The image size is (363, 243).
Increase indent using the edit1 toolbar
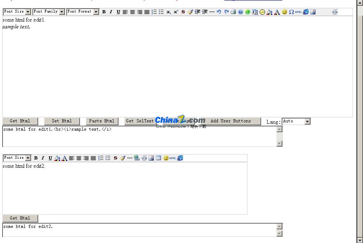[197, 12]
